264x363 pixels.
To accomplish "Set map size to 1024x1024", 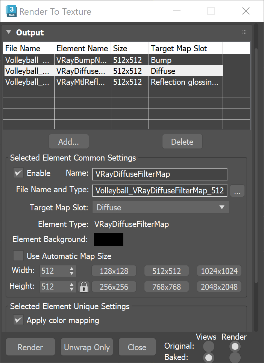I will coord(219,271).
